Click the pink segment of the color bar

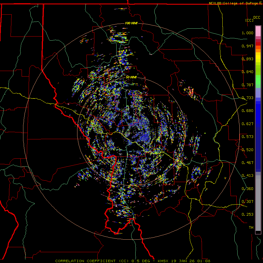click(258, 31)
